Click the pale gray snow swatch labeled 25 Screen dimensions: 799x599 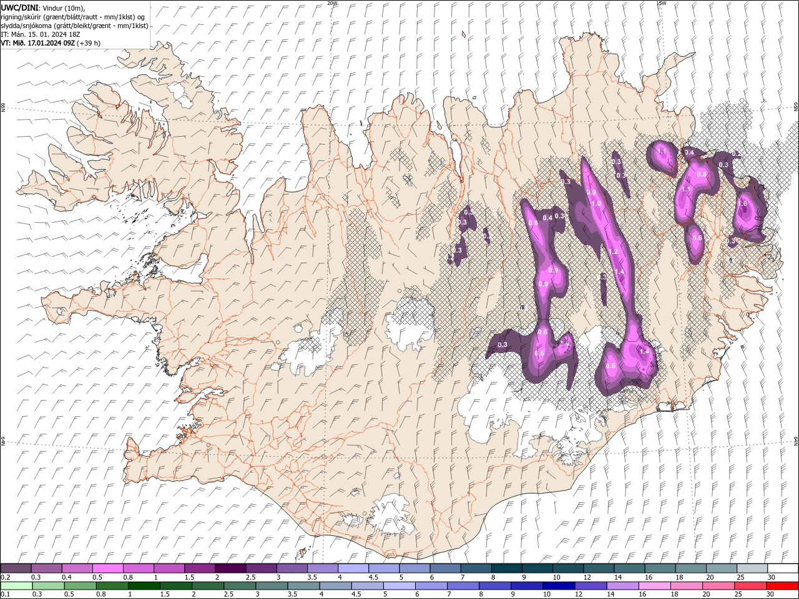tap(752, 568)
